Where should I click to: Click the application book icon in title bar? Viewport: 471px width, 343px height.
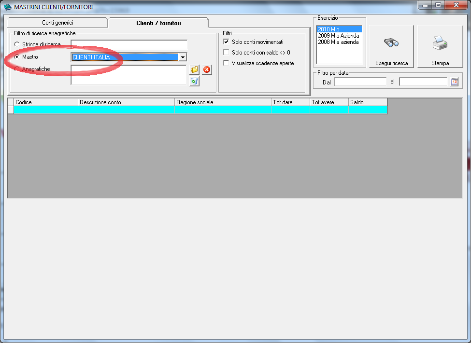point(8,7)
